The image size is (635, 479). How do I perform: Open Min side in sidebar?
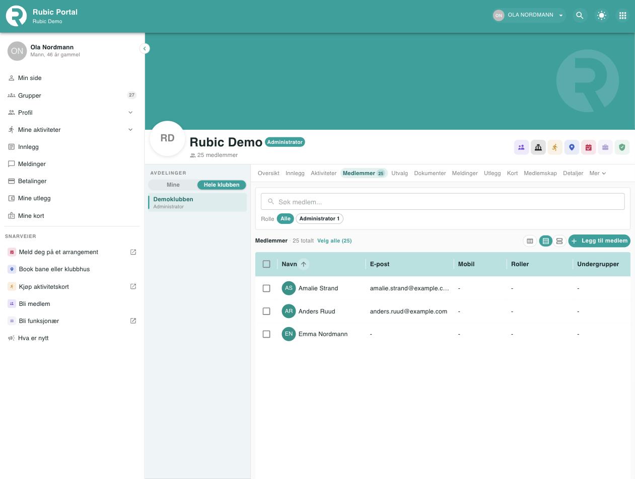(72, 78)
